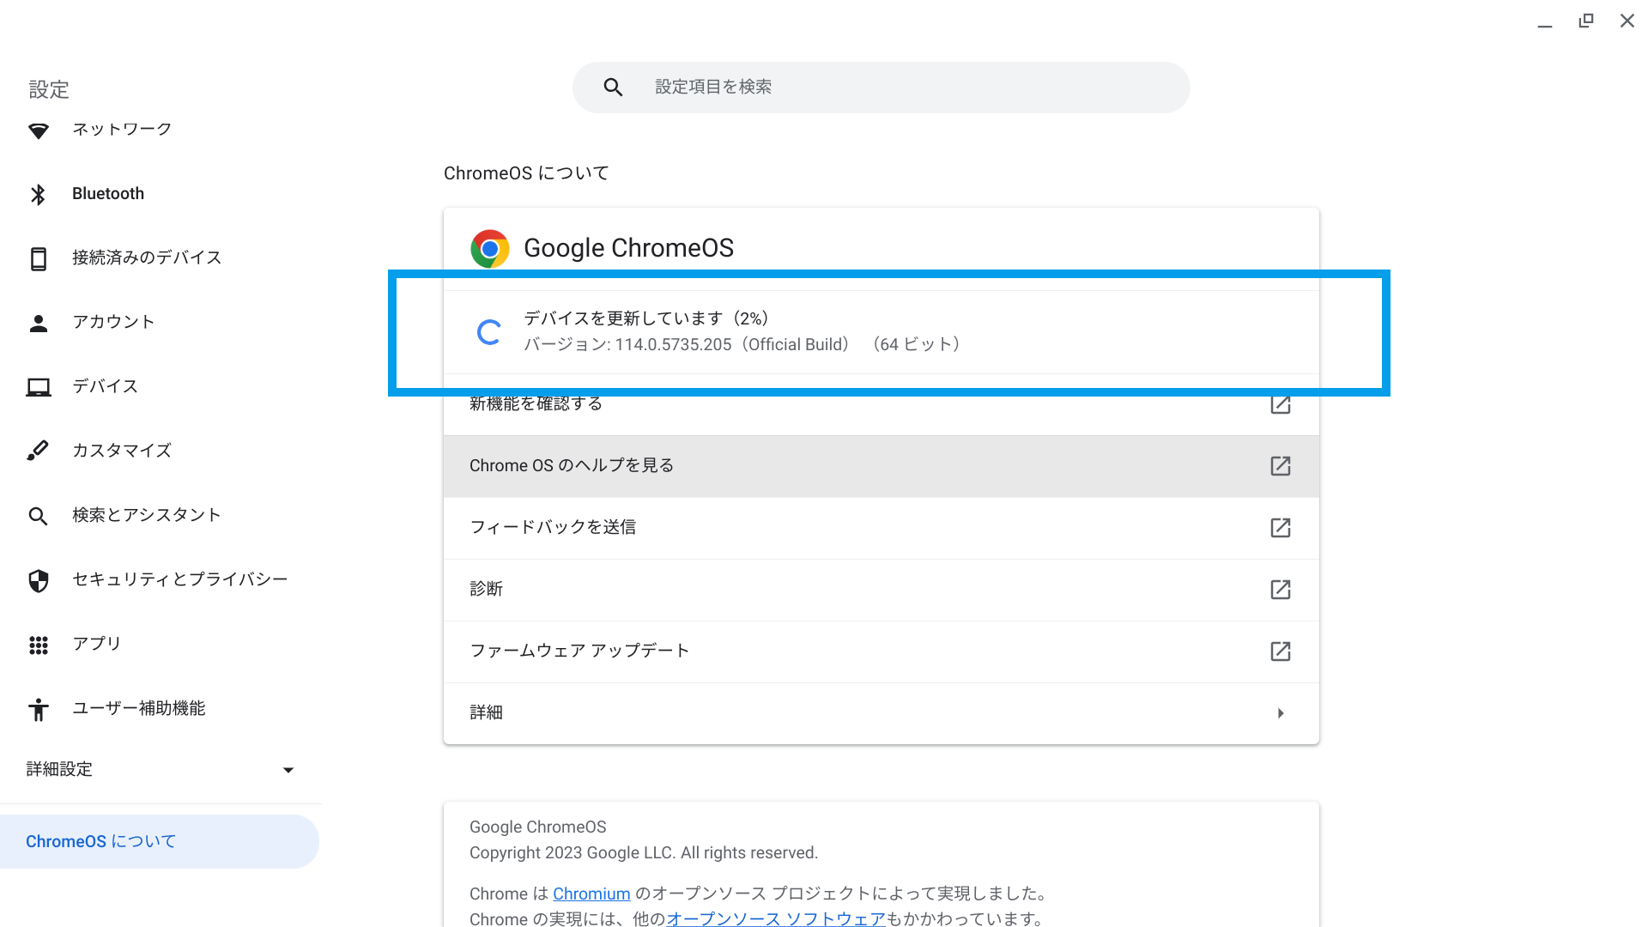Open external link icon for 診断

tap(1281, 590)
